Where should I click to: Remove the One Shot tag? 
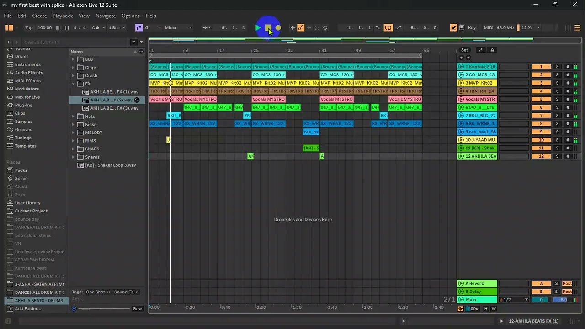(x=108, y=292)
